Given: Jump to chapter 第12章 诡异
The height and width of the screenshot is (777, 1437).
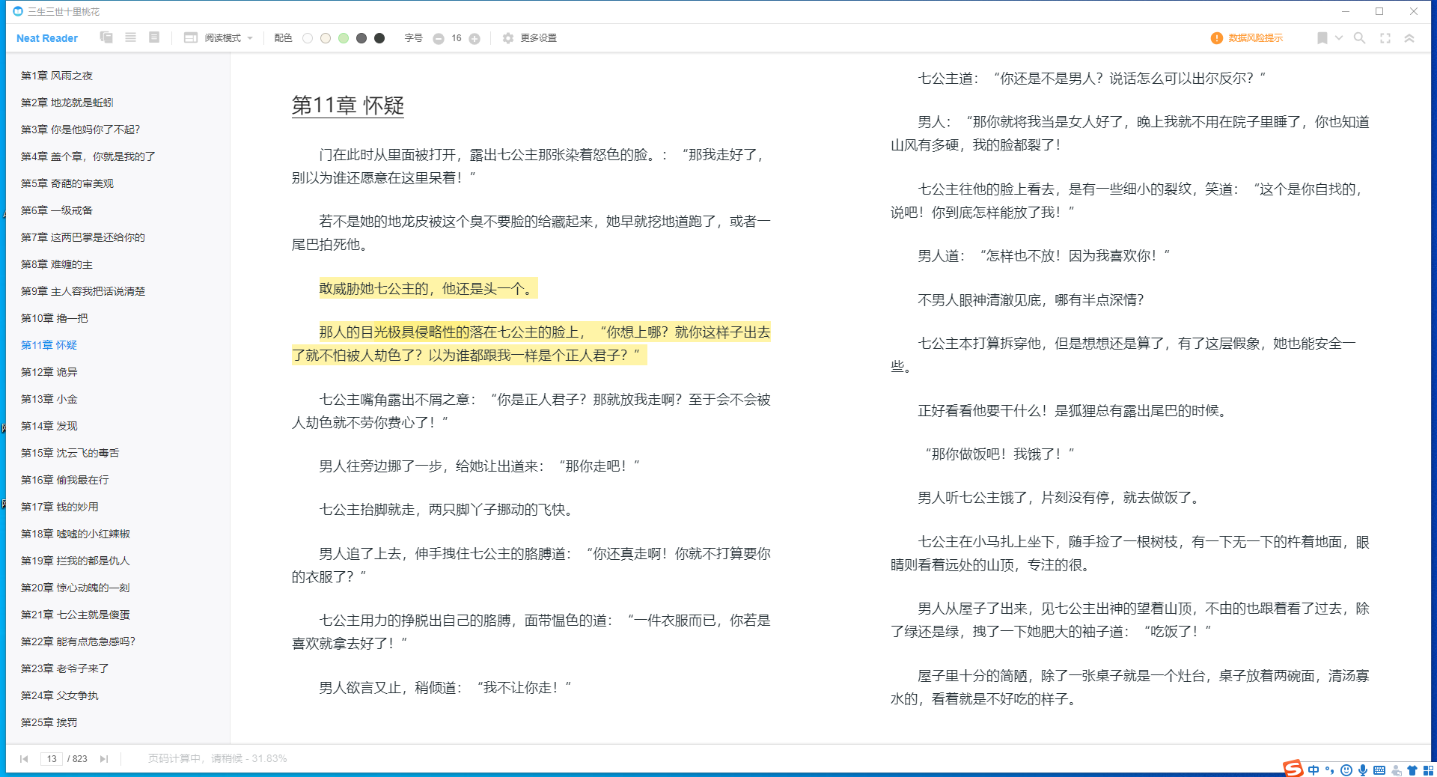Looking at the screenshot, I should [49, 372].
